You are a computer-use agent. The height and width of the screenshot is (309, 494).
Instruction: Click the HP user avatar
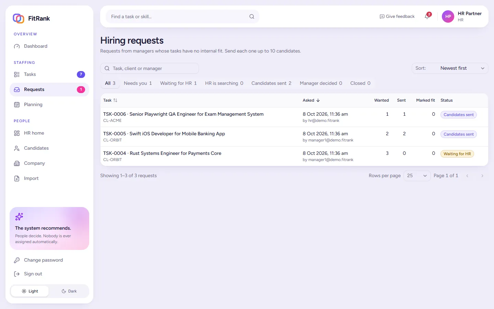point(448,16)
